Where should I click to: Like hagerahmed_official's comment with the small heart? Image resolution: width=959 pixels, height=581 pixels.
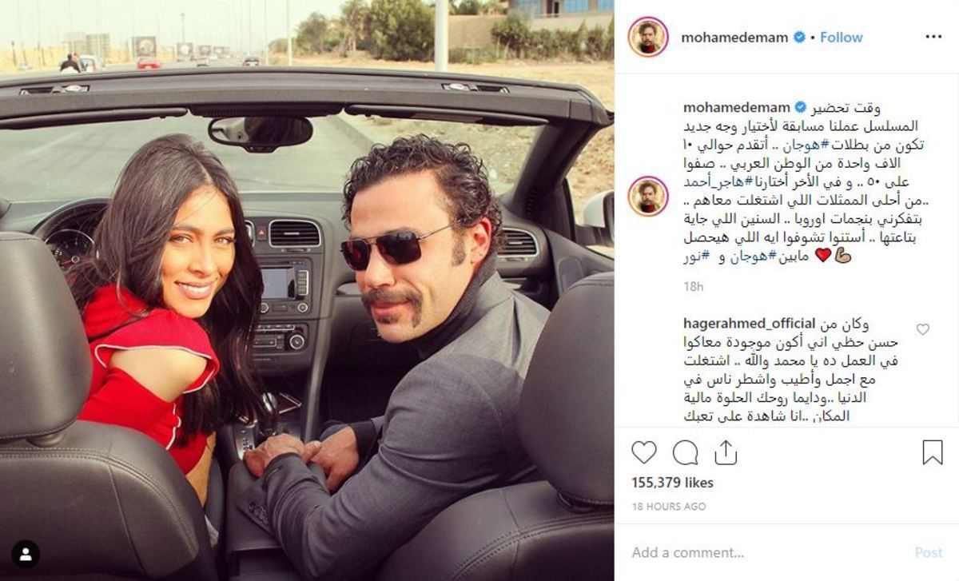[x=923, y=329]
